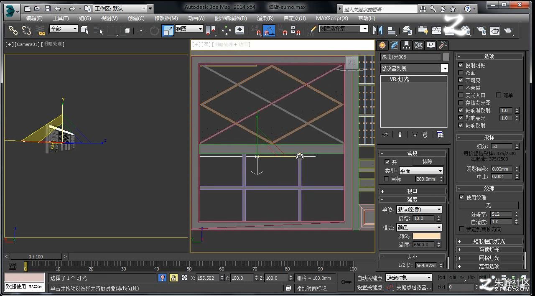Open the 编辑(E) menu

[x=34, y=18]
